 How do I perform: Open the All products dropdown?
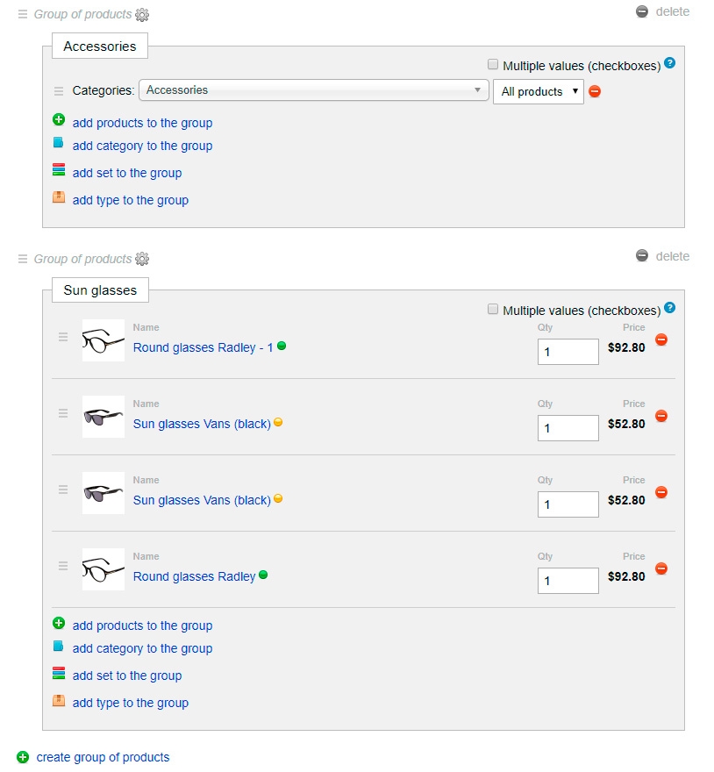pyautogui.click(x=539, y=91)
